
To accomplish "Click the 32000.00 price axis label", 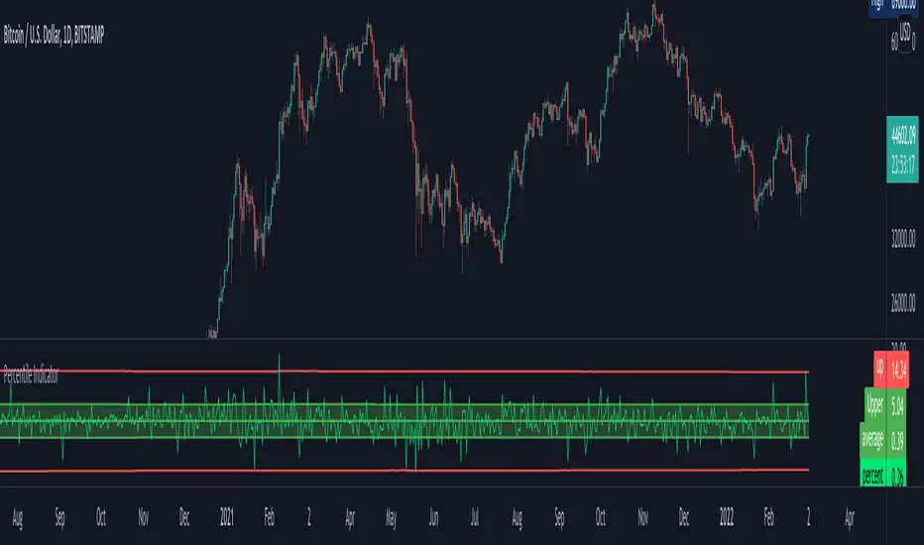I will [x=903, y=238].
